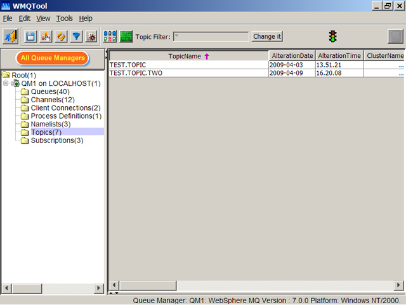This screenshot has height=305, width=406.
Task: Sort by the AlterationTime column header
Action: pyautogui.click(x=339, y=56)
